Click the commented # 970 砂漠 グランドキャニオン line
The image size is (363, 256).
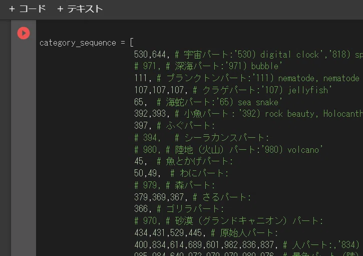(x=228, y=221)
